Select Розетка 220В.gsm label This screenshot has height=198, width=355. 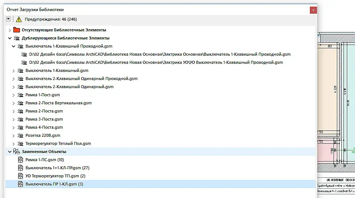tap(43, 135)
